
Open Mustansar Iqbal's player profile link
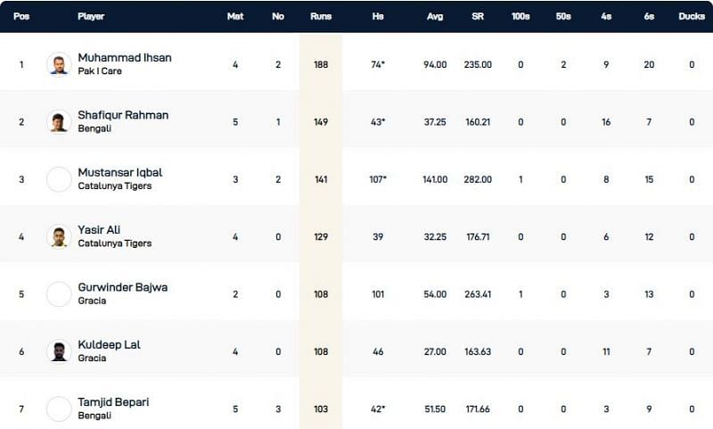click(120, 172)
